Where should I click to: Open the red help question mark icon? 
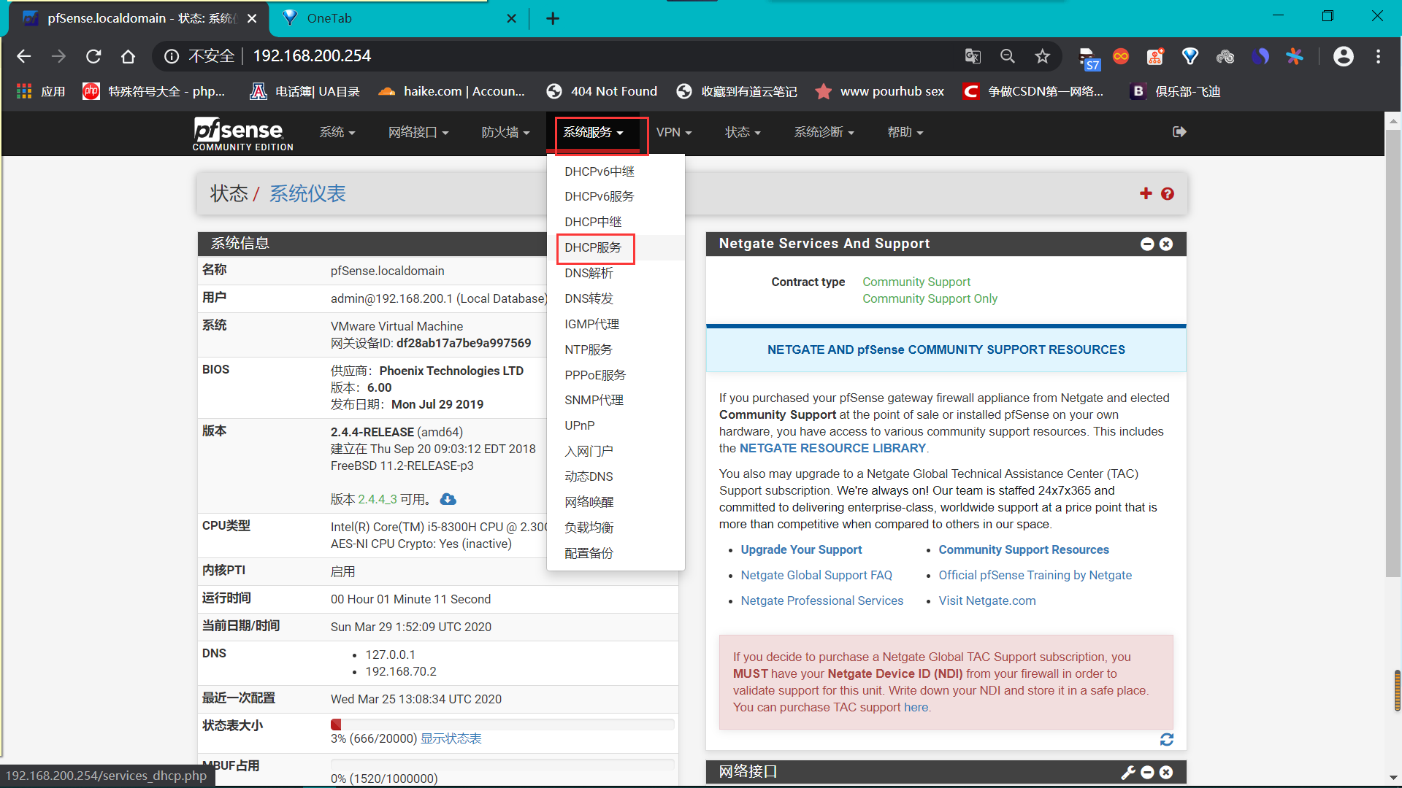(1168, 193)
